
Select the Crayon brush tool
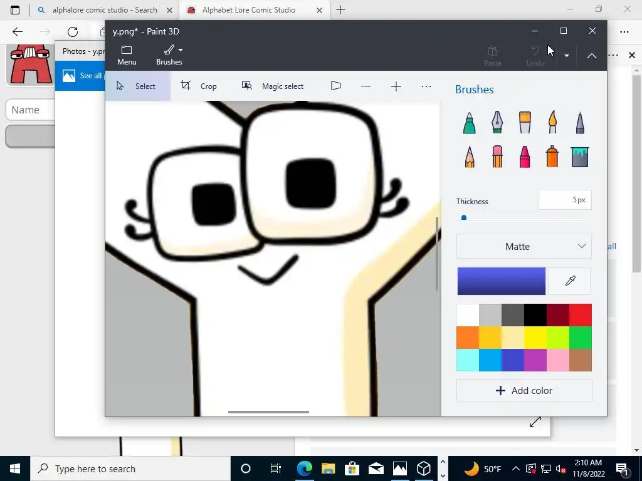pyautogui.click(x=525, y=157)
